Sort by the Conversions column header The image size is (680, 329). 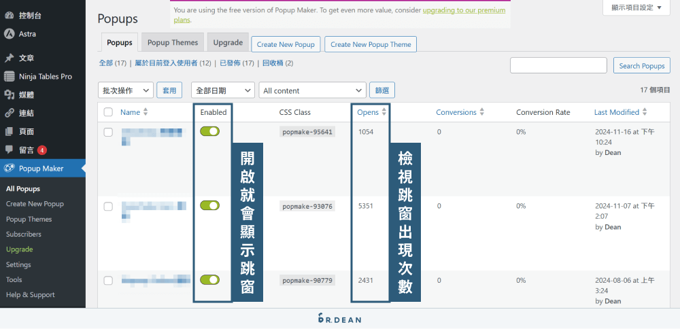[x=456, y=112]
